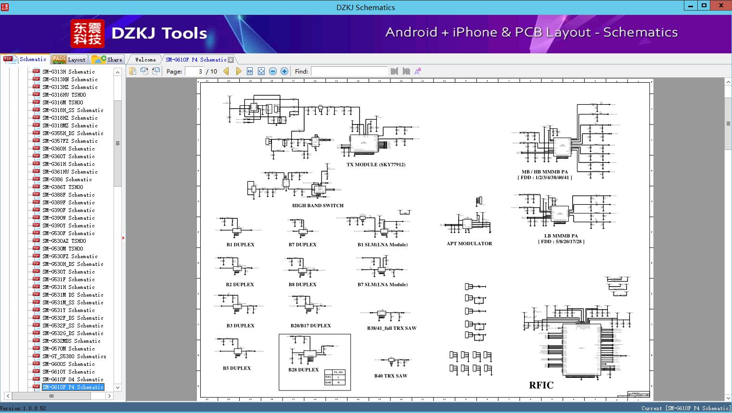Screen dimensions: 732x413
Task: Click the fit width icon
Action: [x=250, y=71]
